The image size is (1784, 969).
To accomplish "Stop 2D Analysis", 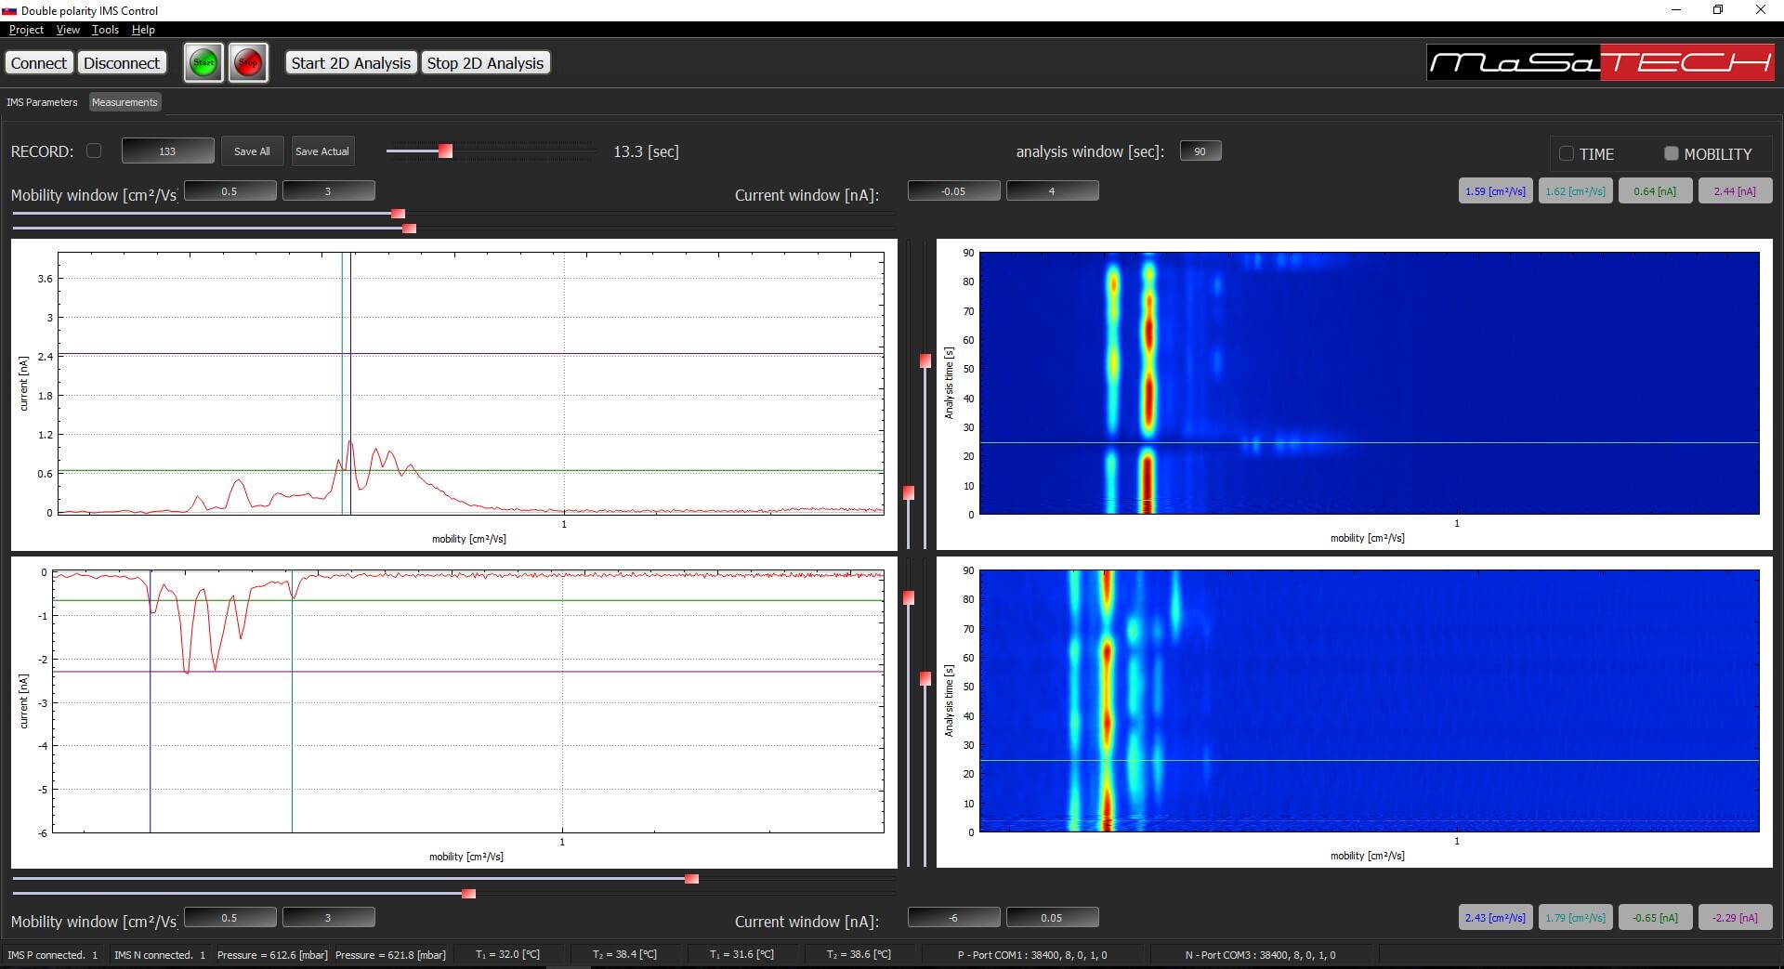I will click(485, 63).
